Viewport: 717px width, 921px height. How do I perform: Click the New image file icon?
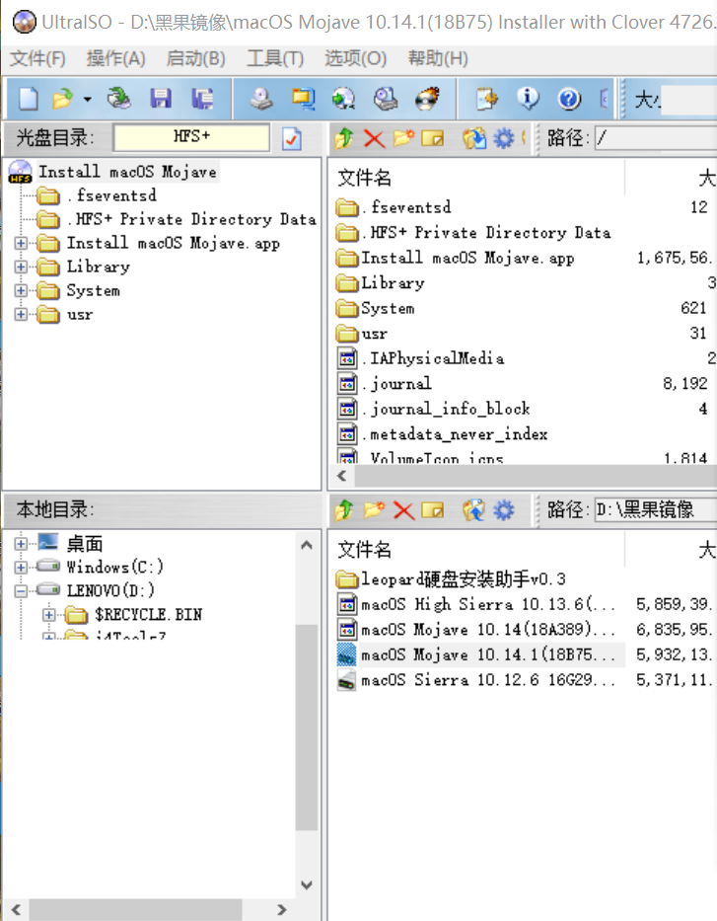point(29,99)
